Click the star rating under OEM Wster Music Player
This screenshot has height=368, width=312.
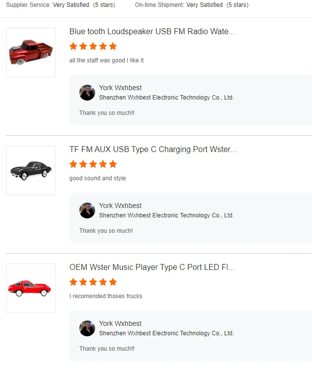[x=93, y=282]
